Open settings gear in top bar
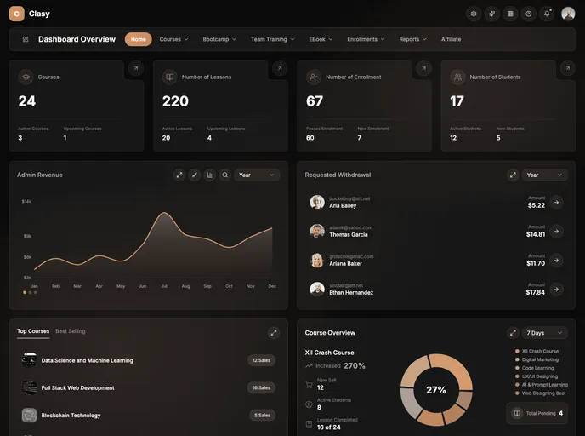Viewport: 585px width, 436px height. [474, 14]
